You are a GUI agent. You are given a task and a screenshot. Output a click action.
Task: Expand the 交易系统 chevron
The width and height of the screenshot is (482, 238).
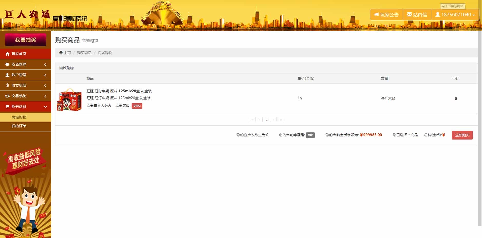click(x=45, y=96)
